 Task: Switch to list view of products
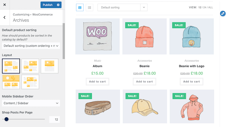(90, 7)
